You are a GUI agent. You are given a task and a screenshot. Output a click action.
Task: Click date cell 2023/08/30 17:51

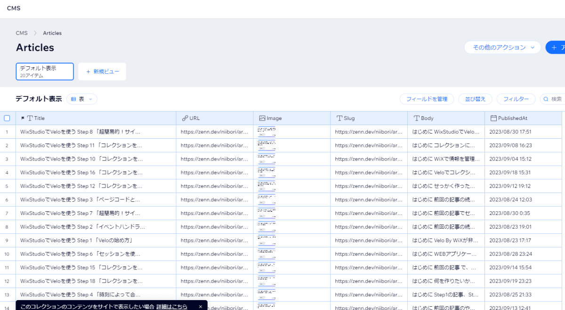coord(524,132)
